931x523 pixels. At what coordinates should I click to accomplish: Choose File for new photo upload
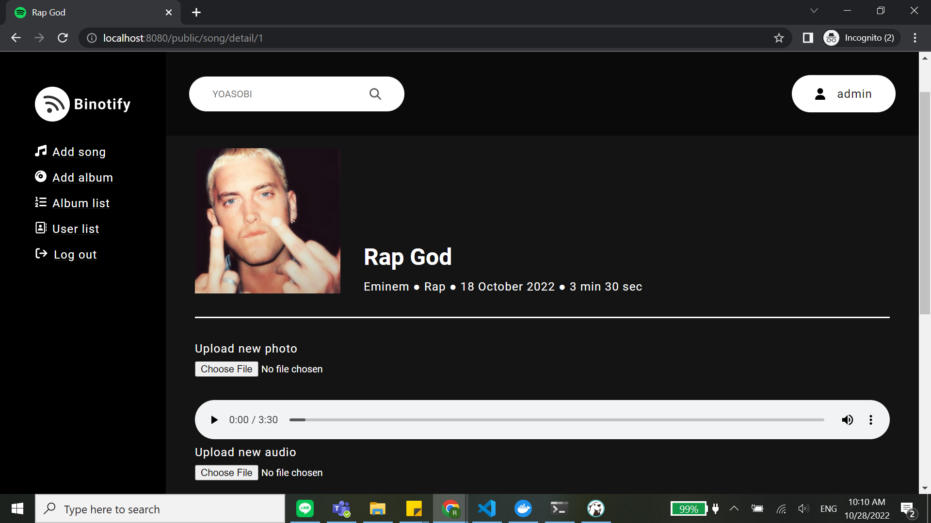pos(226,369)
